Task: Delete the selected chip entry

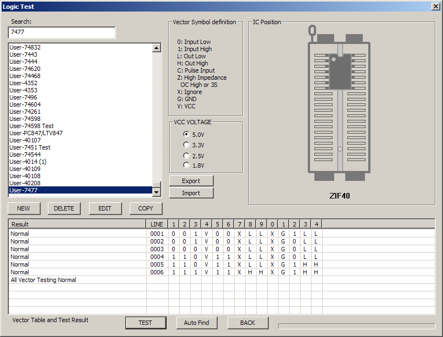Action: pyautogui.click(x=64, y=208)
